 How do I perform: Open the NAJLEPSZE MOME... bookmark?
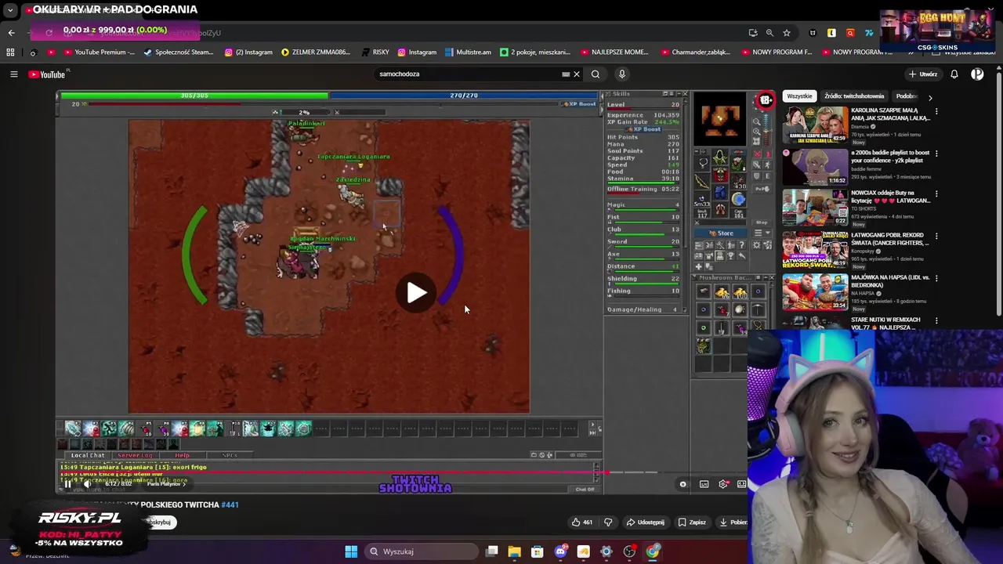[x=615, y=52]
